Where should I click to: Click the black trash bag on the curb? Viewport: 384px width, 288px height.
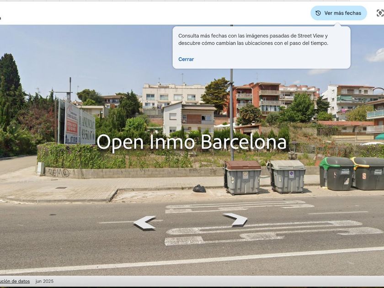199,188
